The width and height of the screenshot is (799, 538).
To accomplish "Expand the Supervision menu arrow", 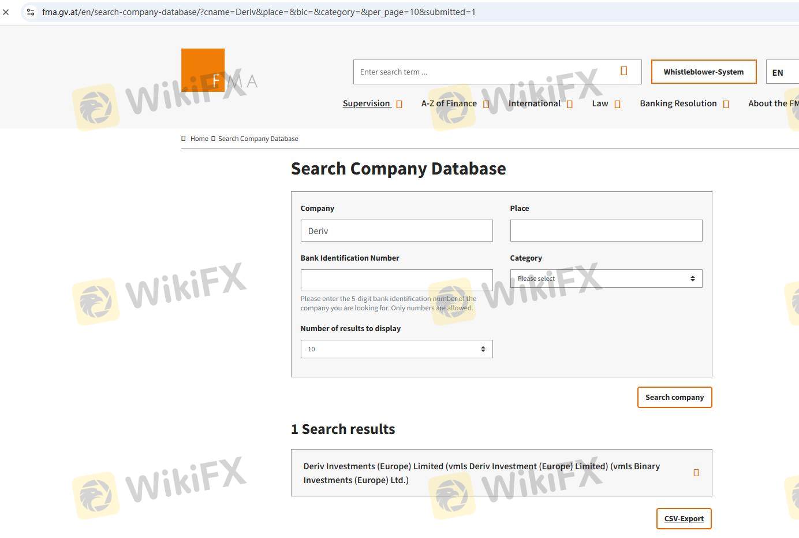I will tap(399, 104).
